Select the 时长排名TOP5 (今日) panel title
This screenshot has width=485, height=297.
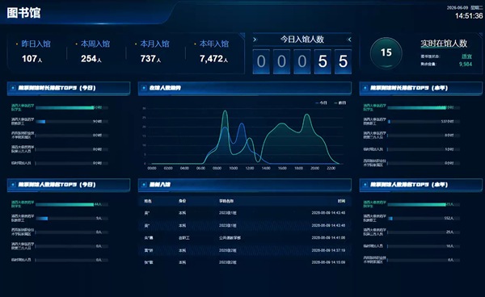click(x=57, y=88)
